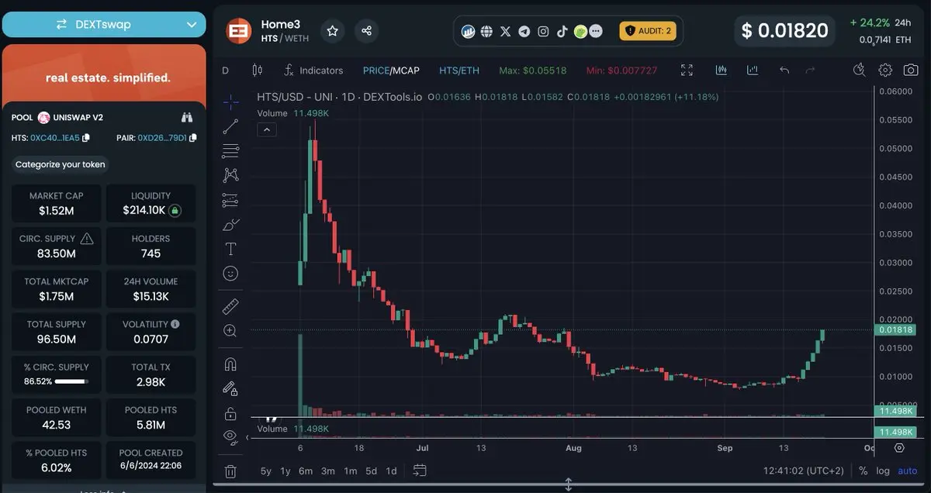Open pool explorer binoculars icon
The height and width of the screenshot is (493, 931).
coord(187,118)
